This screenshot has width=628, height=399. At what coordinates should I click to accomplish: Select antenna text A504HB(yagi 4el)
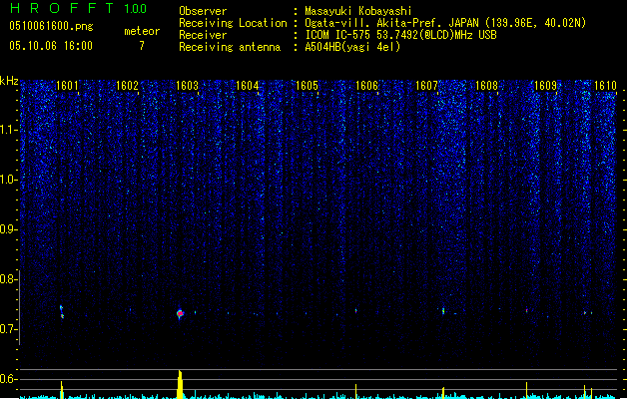click(352, 47)
